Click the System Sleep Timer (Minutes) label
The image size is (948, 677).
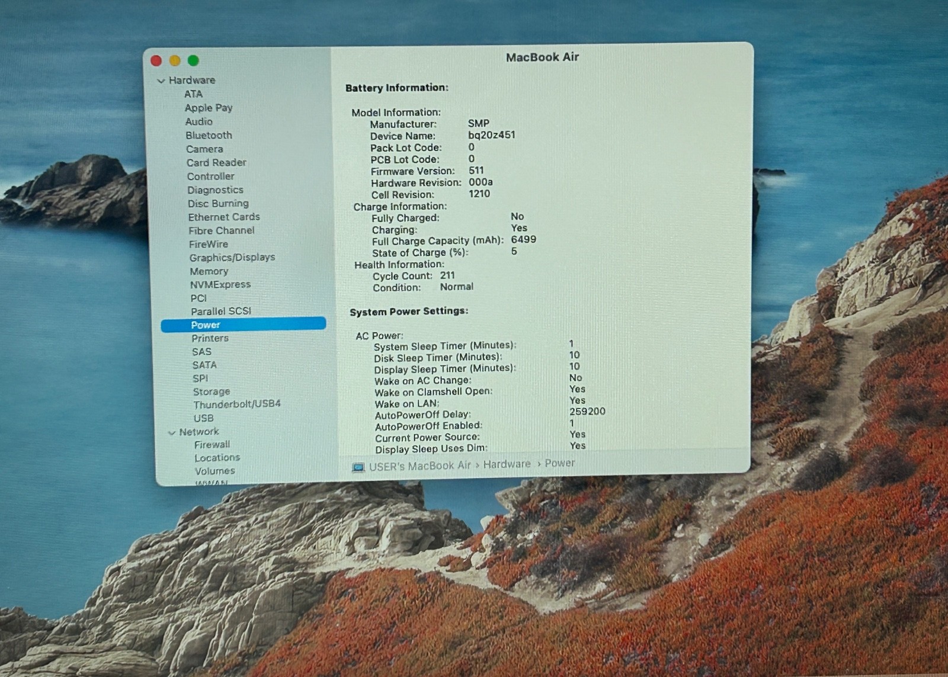click(x=445, y=346)
